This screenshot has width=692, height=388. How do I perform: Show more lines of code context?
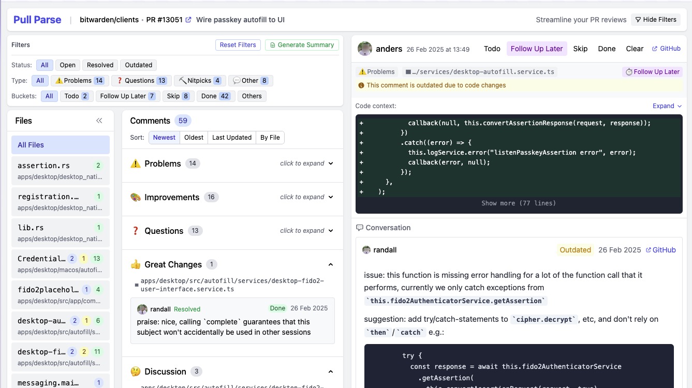click(519, 203)
